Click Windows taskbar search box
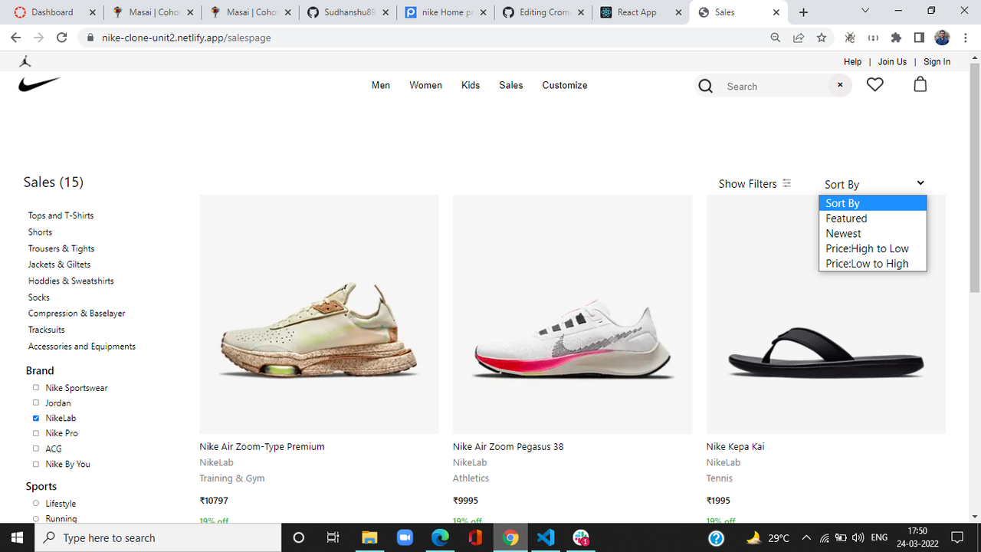The height and width of the screenshot is (552, 981). (x=158, y=537)
